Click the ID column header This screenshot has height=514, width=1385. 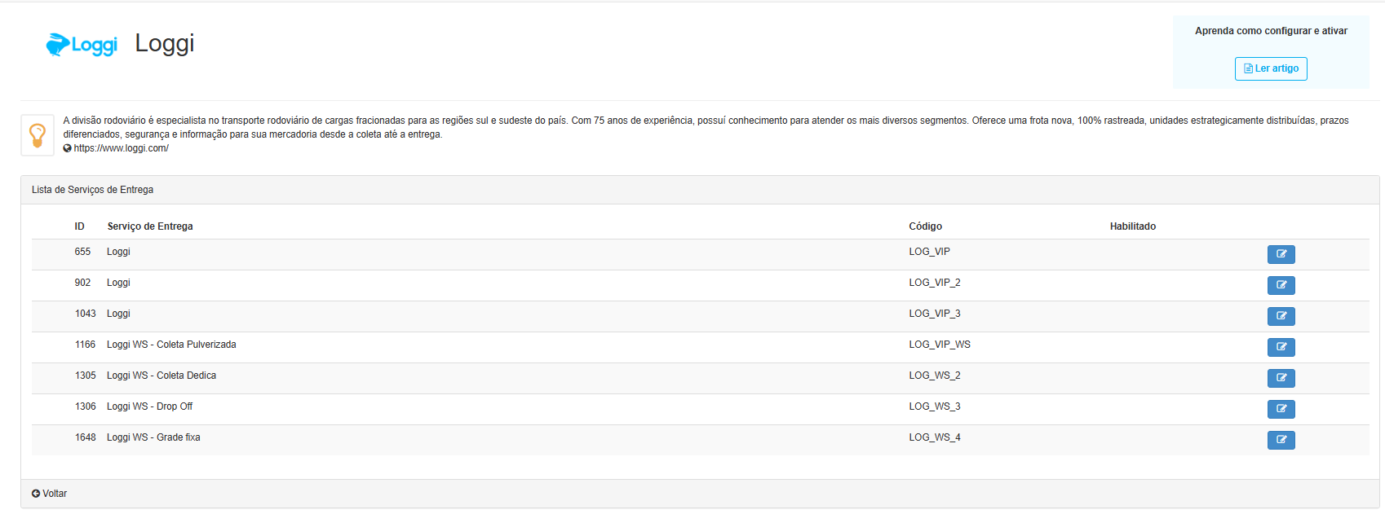(79, 226)
